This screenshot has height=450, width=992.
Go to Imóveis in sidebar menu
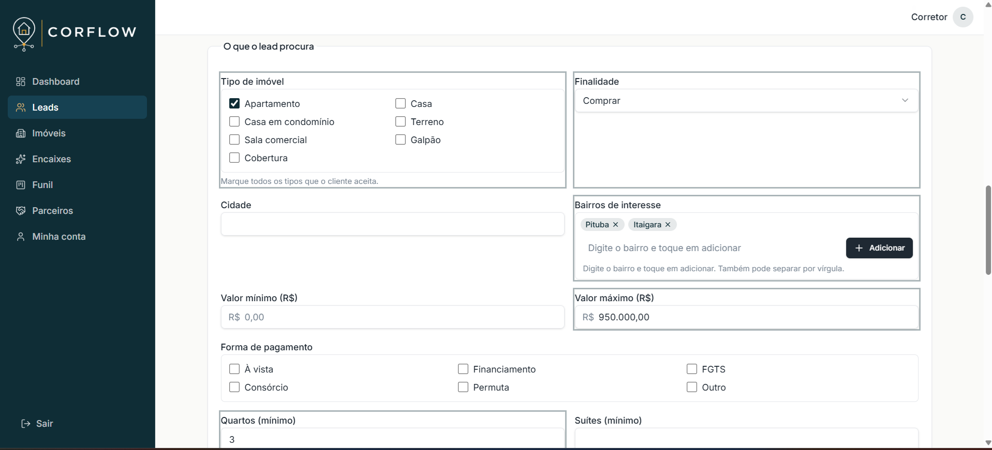coord(77,133)
